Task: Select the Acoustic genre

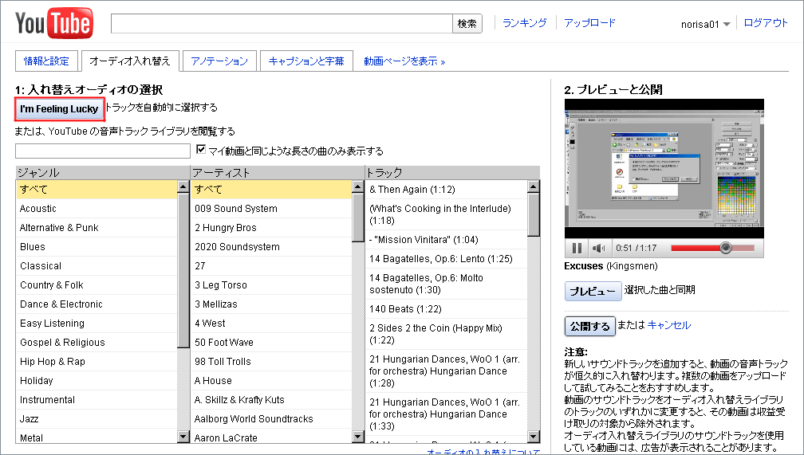Action: pos(97,209)
